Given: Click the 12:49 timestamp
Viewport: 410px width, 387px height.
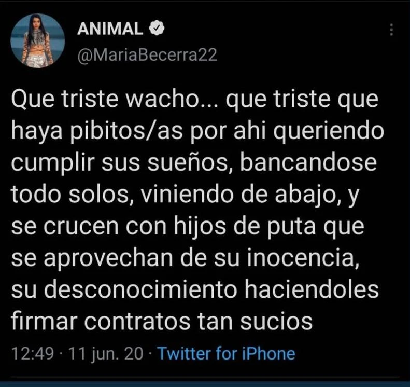Looking at the screenshot, I should click(x=33, y=353).
